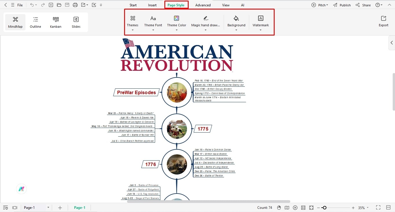The image size is (395, 212).
Task: Switch to MindMap view mode
Action: coord(15,23)
